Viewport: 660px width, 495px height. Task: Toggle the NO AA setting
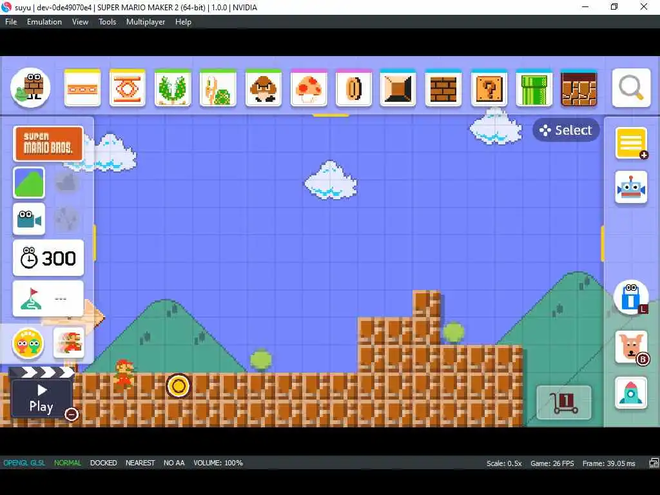(174, 463)
